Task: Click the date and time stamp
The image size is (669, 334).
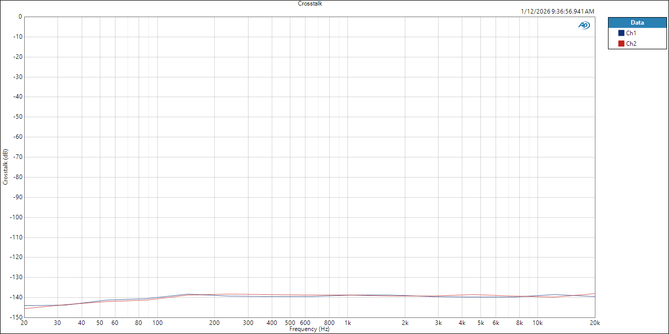Action: [x=557, y=11]
